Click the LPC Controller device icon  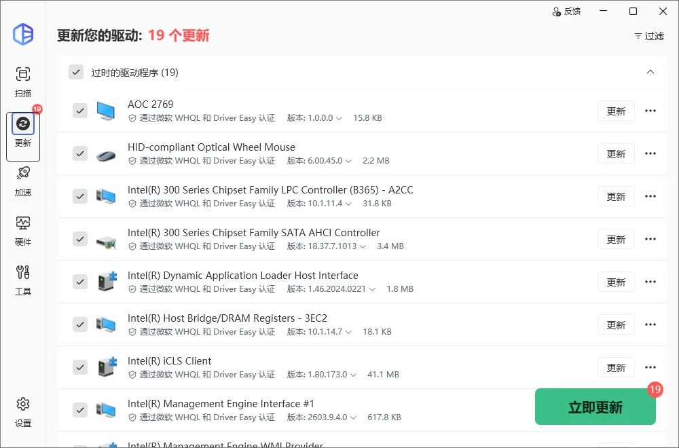pyautogui.click(x=106, y=197)
